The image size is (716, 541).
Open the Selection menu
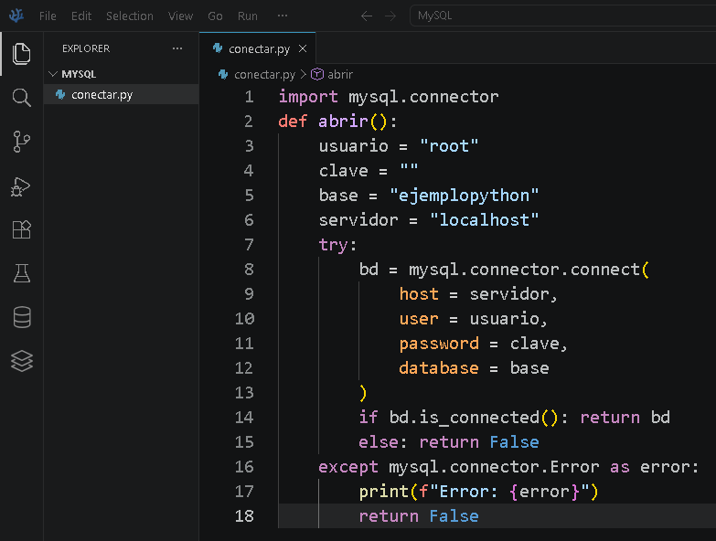[130, 16]
